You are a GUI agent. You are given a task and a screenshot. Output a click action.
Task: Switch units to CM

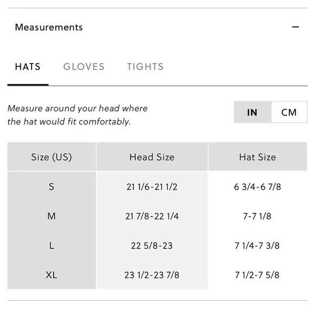pos(289,112)
